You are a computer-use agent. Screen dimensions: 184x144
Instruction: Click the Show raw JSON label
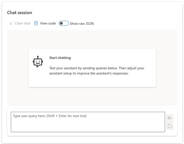[82, 24]
